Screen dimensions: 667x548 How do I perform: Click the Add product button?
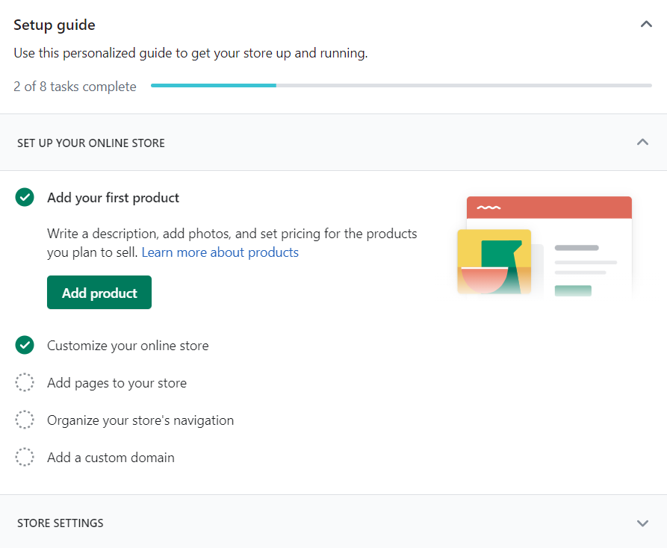click(99, 293)
